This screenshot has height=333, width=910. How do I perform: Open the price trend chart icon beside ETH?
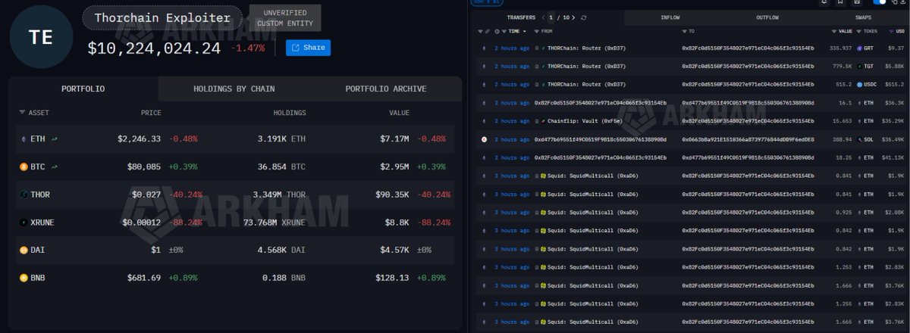(55, 139)
